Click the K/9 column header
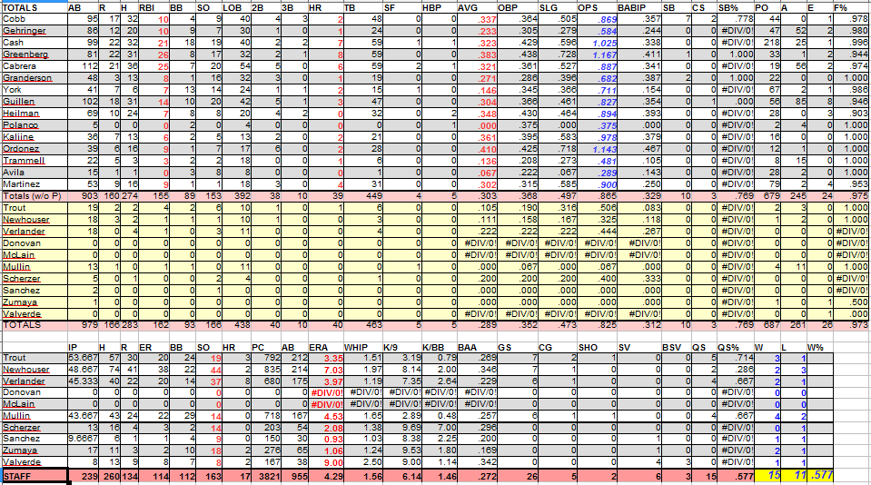 (402, 347)
